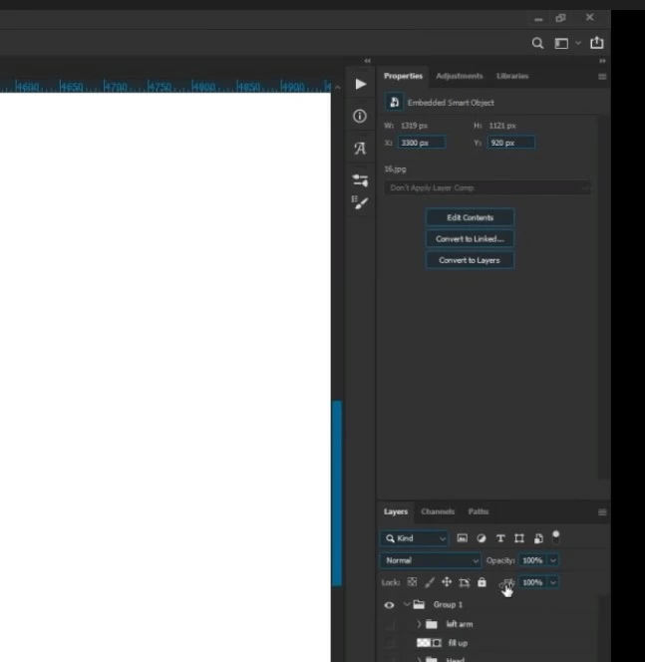Open the Brushes panel icon
Viewport: 645px width, 662px height.
click(360, 202)
